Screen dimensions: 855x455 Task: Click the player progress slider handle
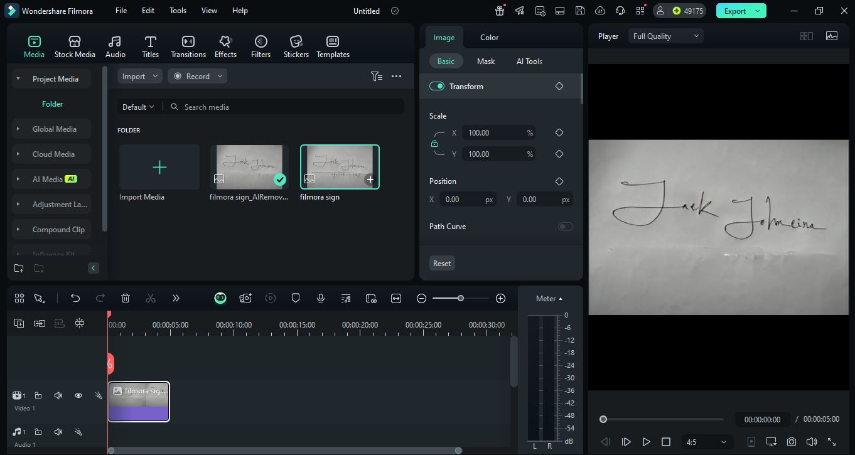coord(603,419)
